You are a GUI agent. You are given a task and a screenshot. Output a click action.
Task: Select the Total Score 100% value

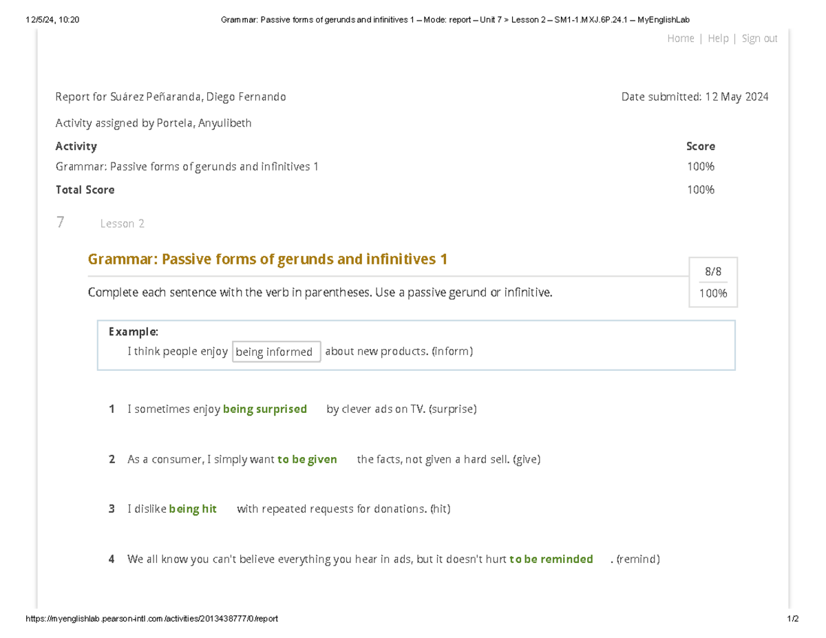coord(701,190)
